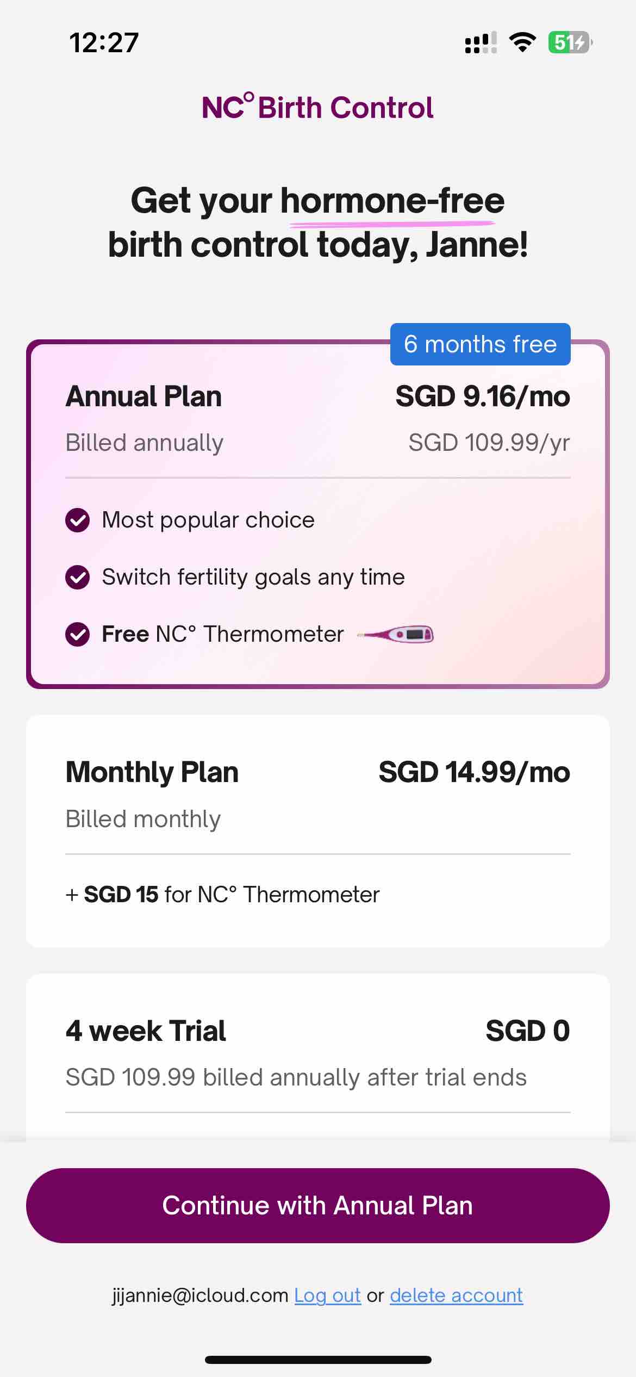The width and height of the screenshot is (636, 1377).
Task: Tap the NC° Thermometer image icon
Action: coord(395,634)
